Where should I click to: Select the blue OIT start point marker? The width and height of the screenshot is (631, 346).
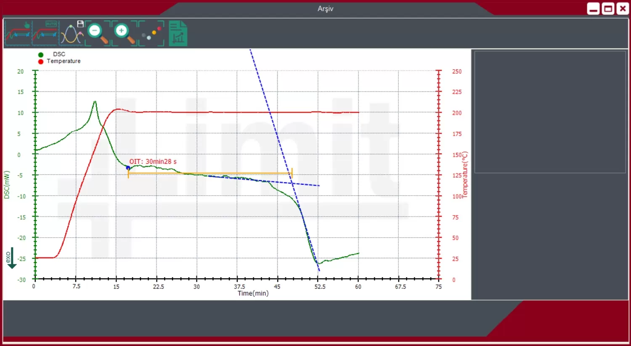click(x=128, y=168)
